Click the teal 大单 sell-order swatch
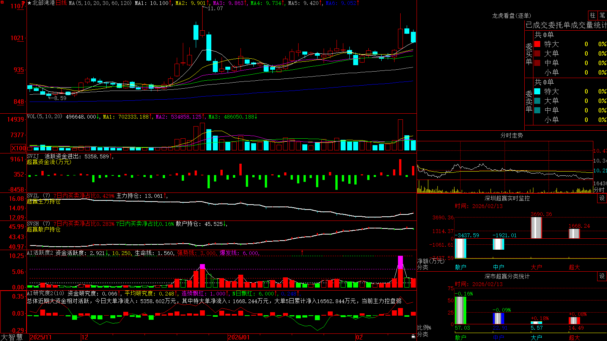Screen dimensions: 607x341 pyautogui.click(x=537, y=101)
